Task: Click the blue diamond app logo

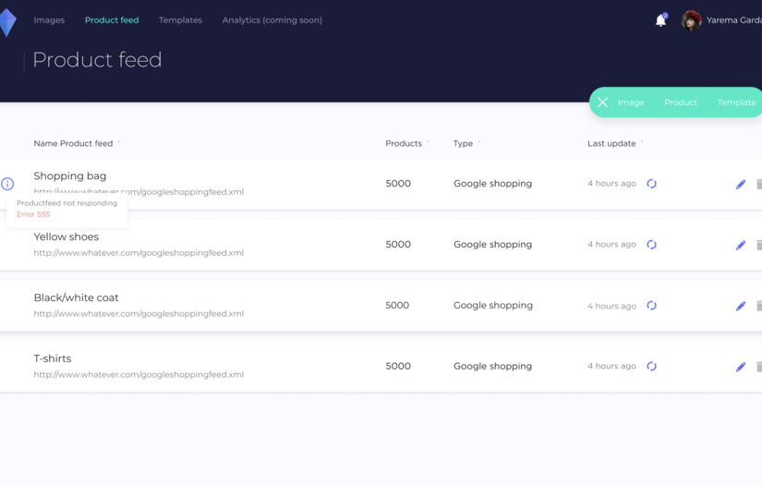Action: click(x=7, y=22)
